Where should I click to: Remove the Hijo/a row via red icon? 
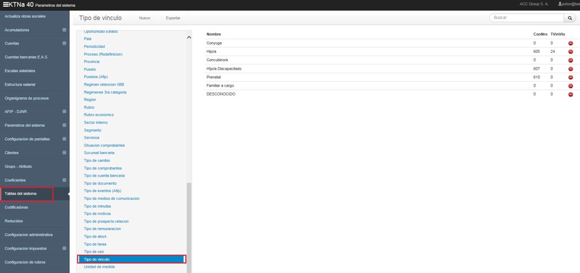pyautogui.click(x=570, y=52)
